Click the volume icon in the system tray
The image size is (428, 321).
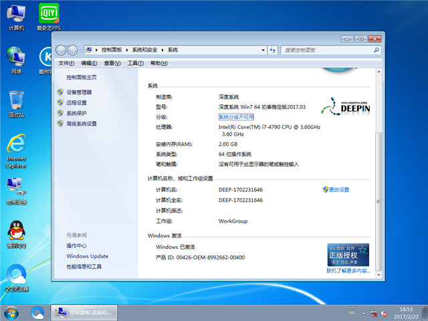386,312
